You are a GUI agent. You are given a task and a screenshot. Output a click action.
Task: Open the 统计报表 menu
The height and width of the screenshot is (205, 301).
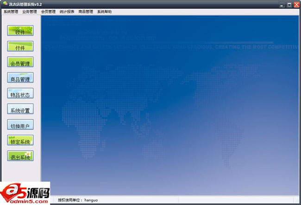(x=67, y=12)
